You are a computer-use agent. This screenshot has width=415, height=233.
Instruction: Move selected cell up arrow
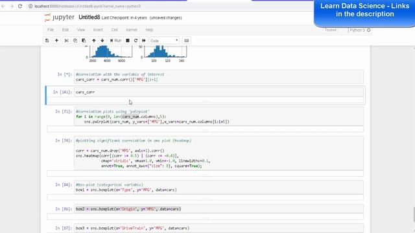click(93, 40)
